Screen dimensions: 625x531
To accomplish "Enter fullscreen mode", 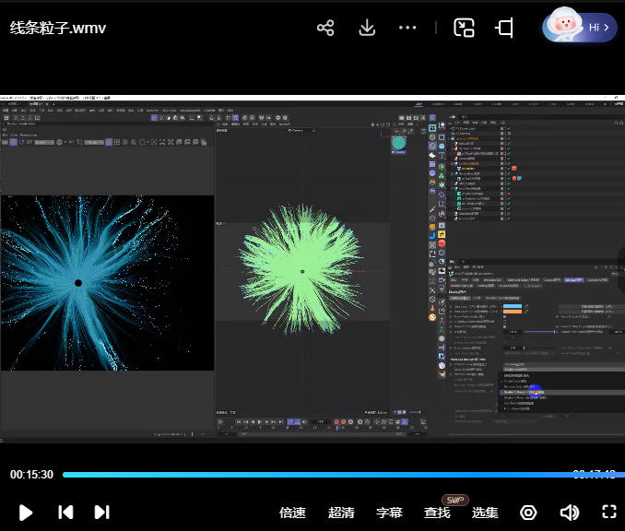I will pyautogui.click(x=608, y=513).
